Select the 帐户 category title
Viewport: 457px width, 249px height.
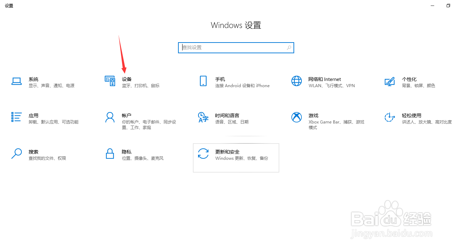[127, 116]
